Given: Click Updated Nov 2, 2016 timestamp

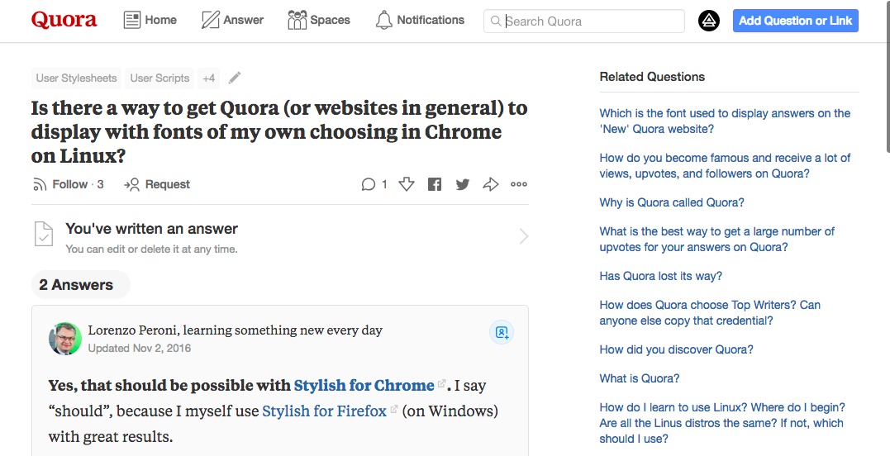Looking at the screenshot, I should pyautogui.click(x=140, y=349).
